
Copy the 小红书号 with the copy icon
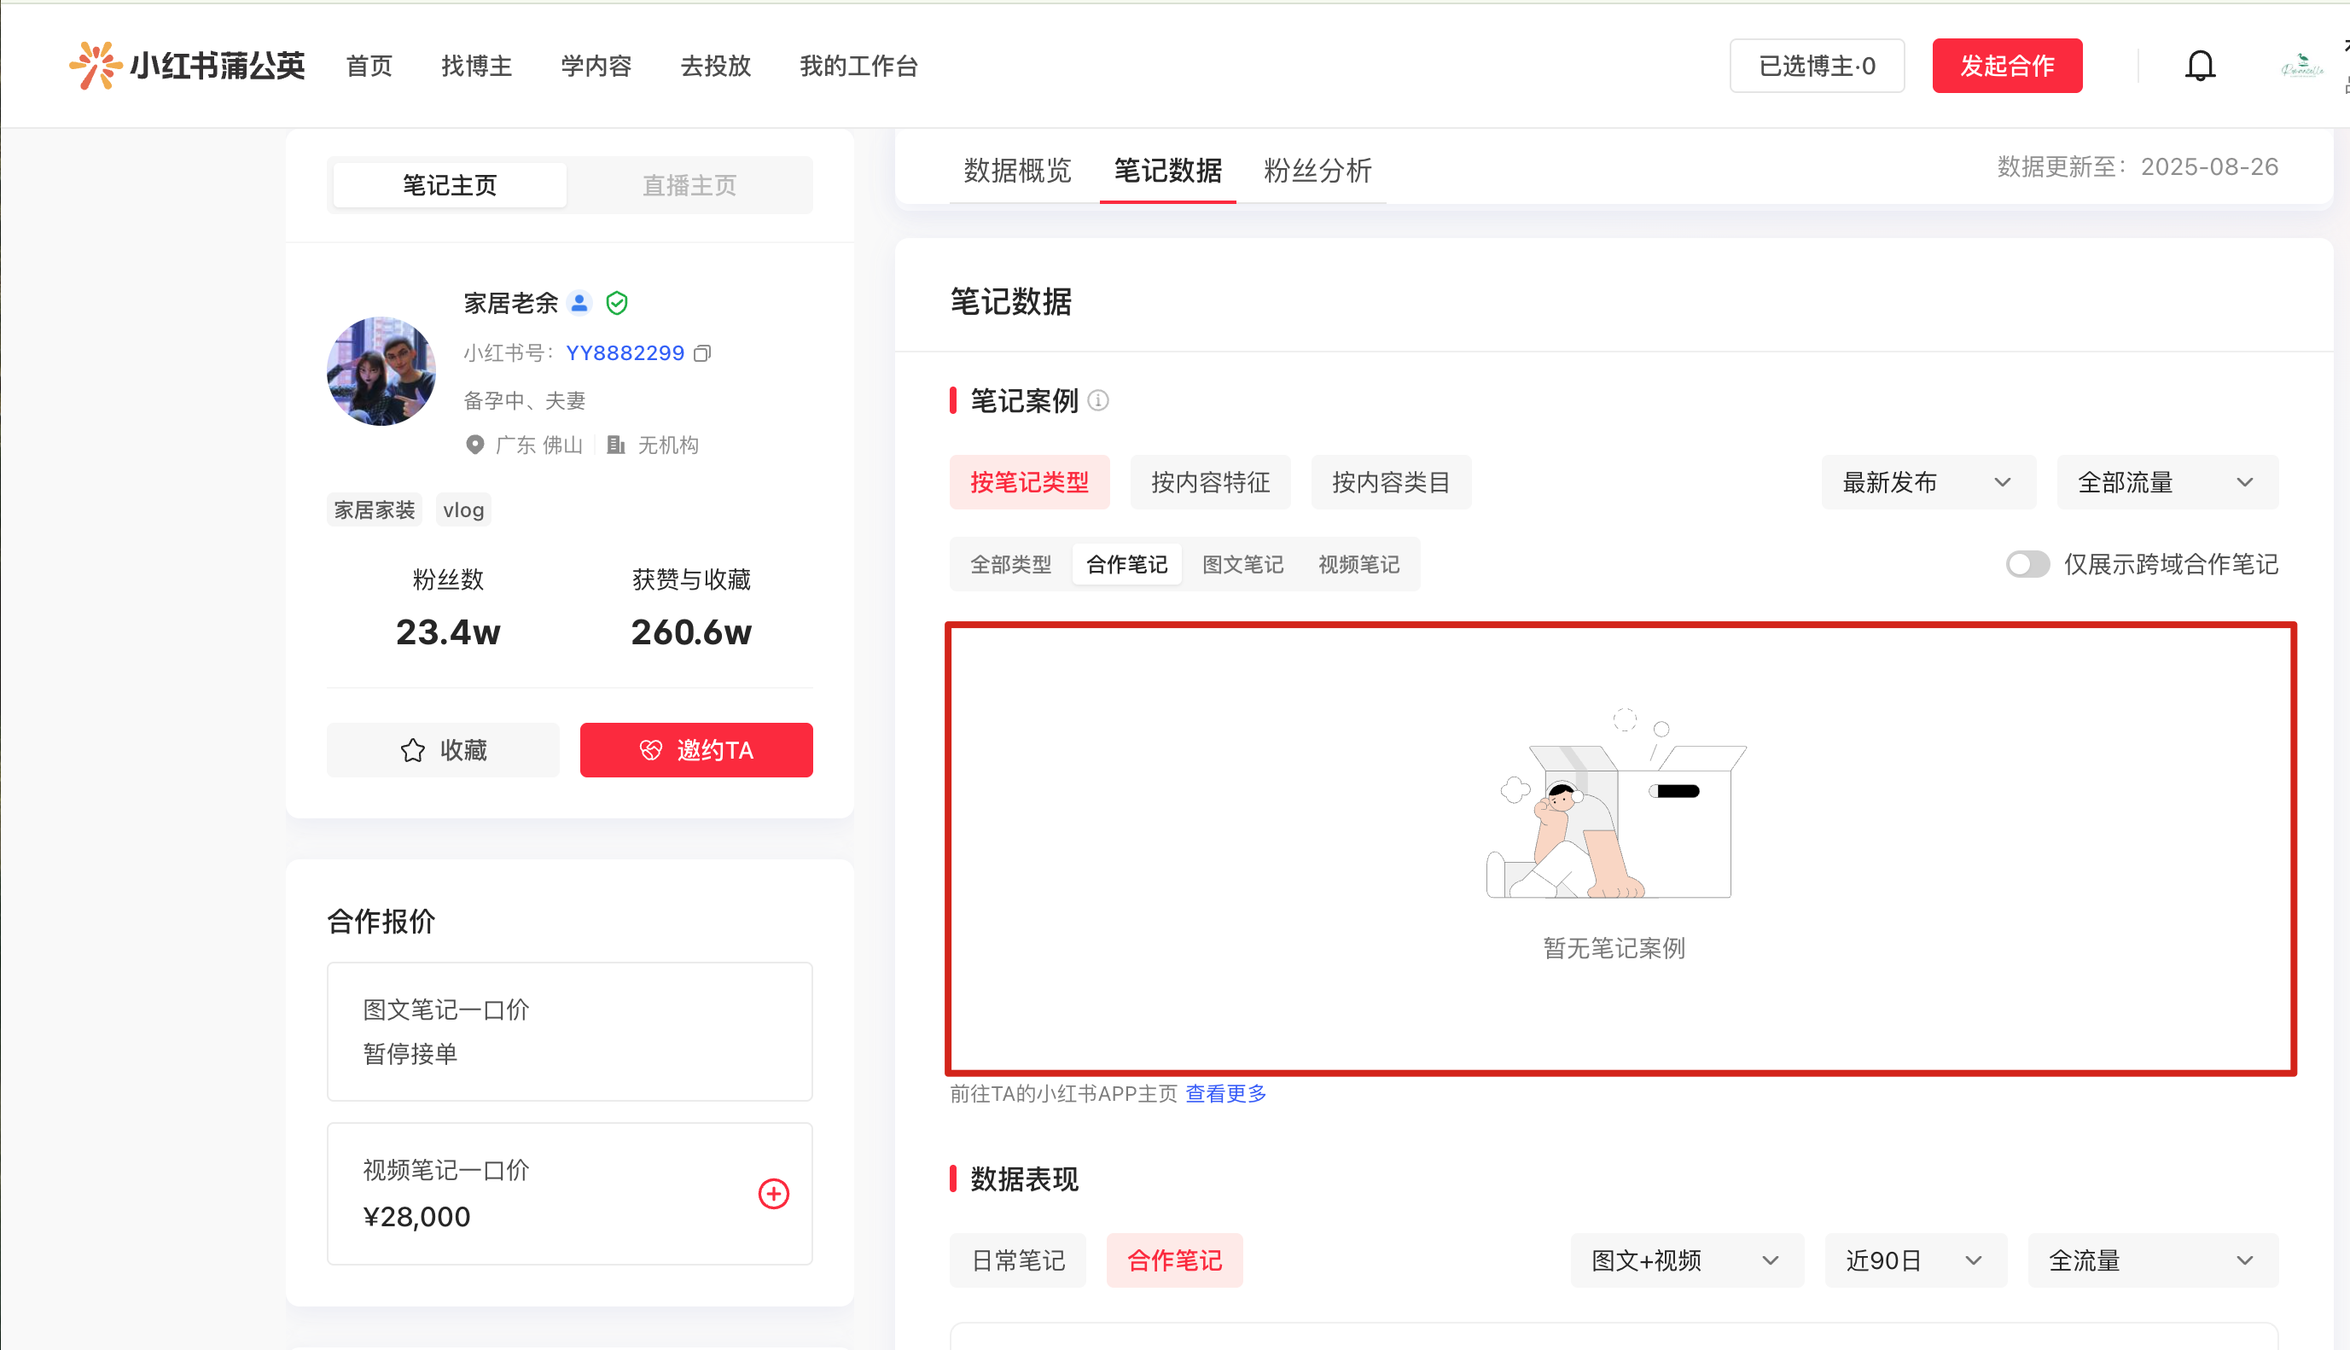pos(702,353)
